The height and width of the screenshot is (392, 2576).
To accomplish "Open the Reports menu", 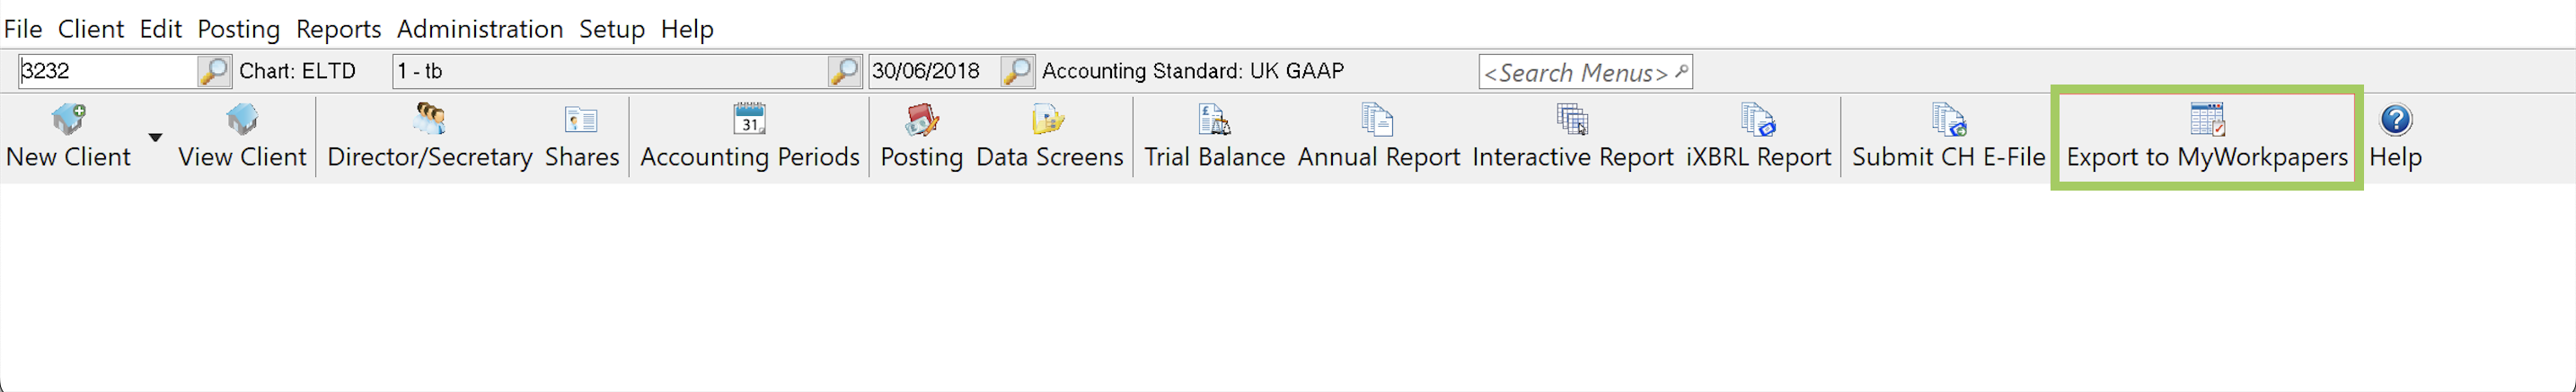I will click(x=338, y=29).
